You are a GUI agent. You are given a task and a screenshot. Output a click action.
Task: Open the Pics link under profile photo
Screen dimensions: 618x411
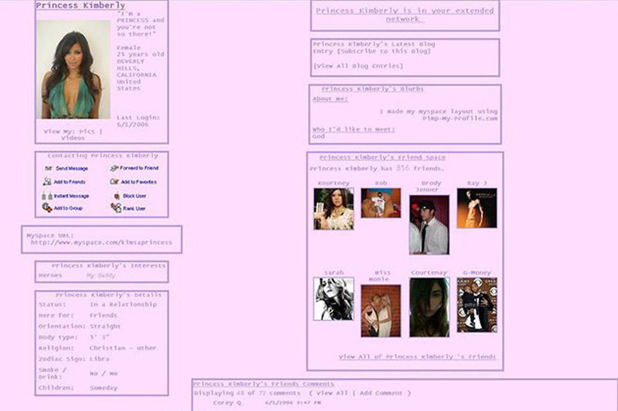pos(87,131)
